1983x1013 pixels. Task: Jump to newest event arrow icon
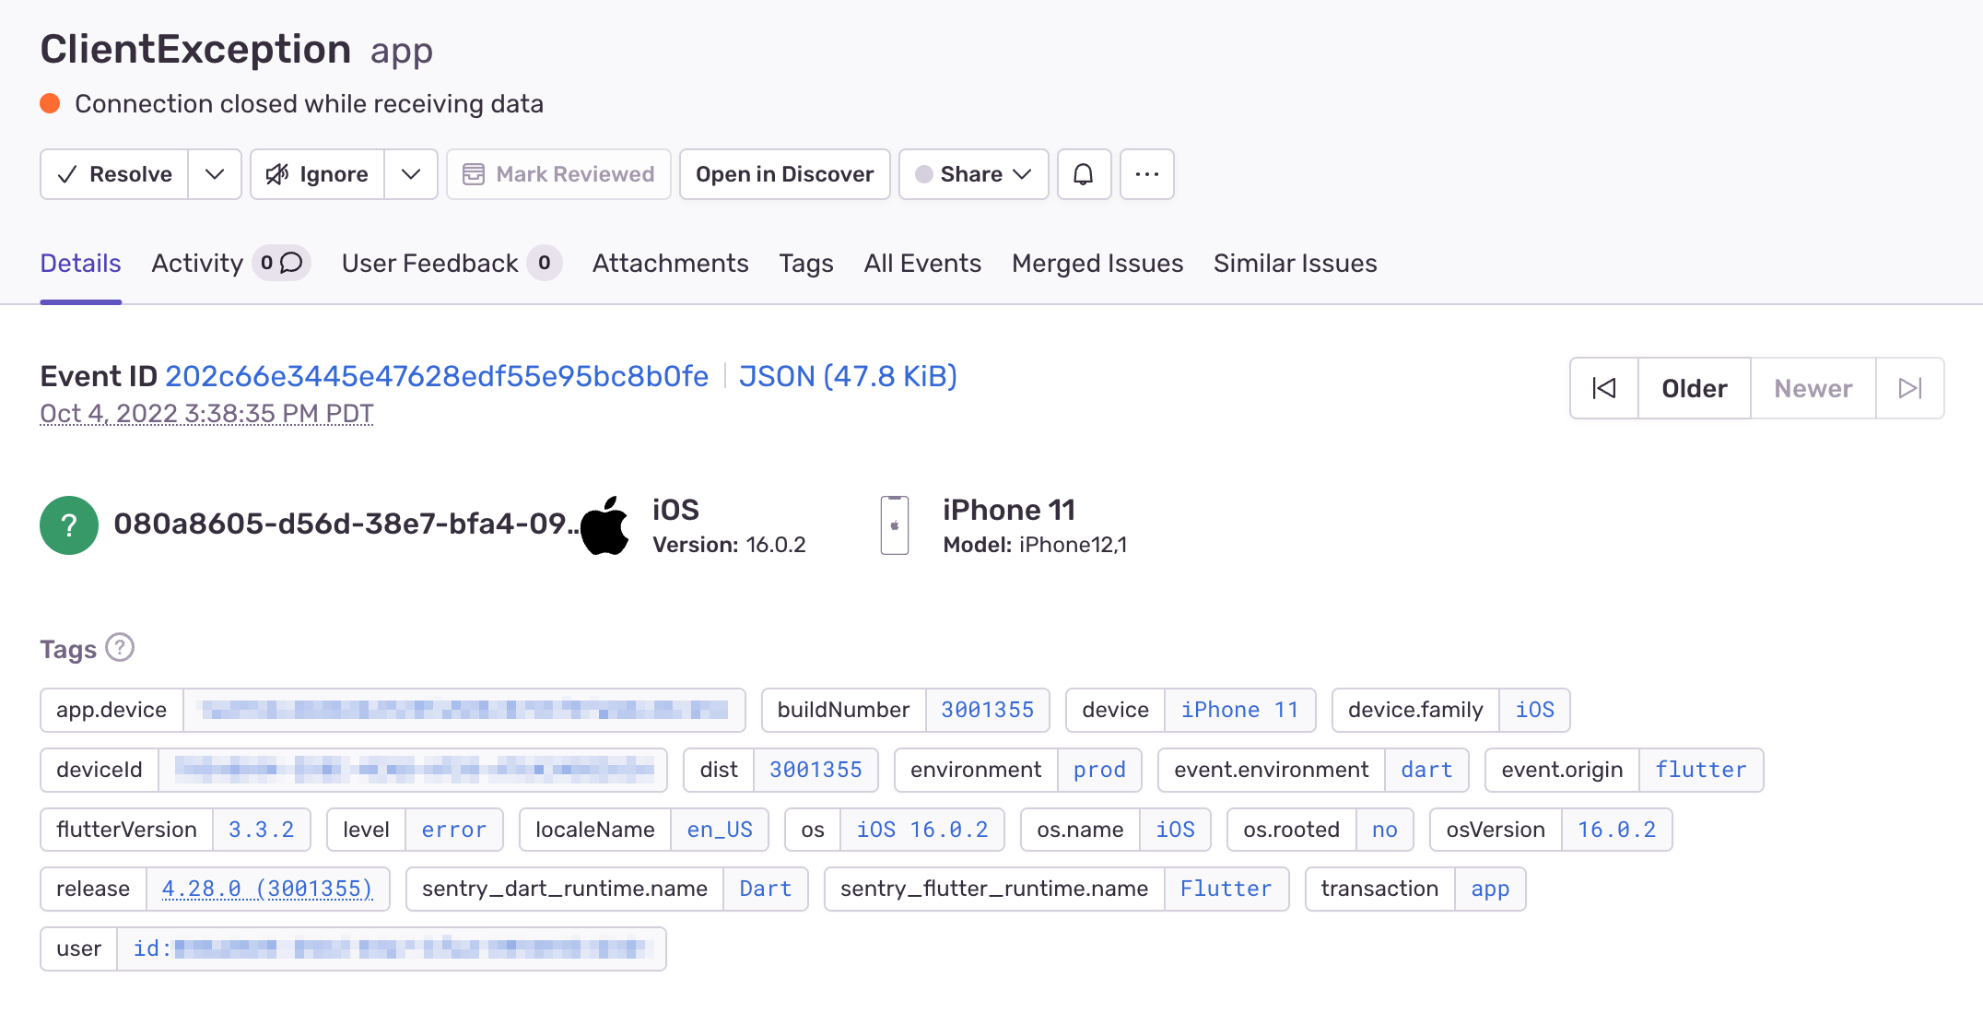tap(1910, 388)
